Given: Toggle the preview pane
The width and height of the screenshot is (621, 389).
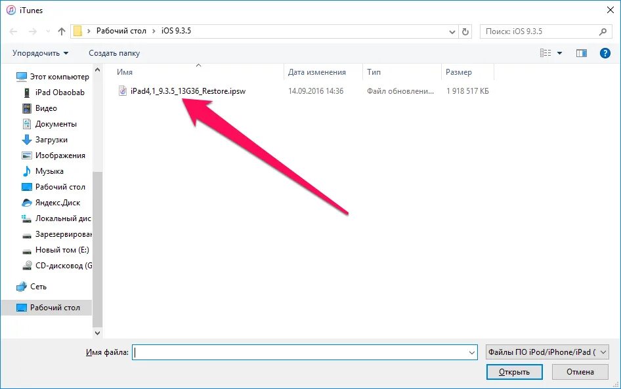Looking at the screenshot, I should coord(582,53).
